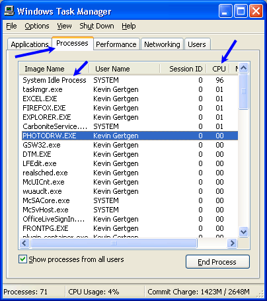
Task: Select the wuauclt.exe process
Action: click(x=130, y=191)
